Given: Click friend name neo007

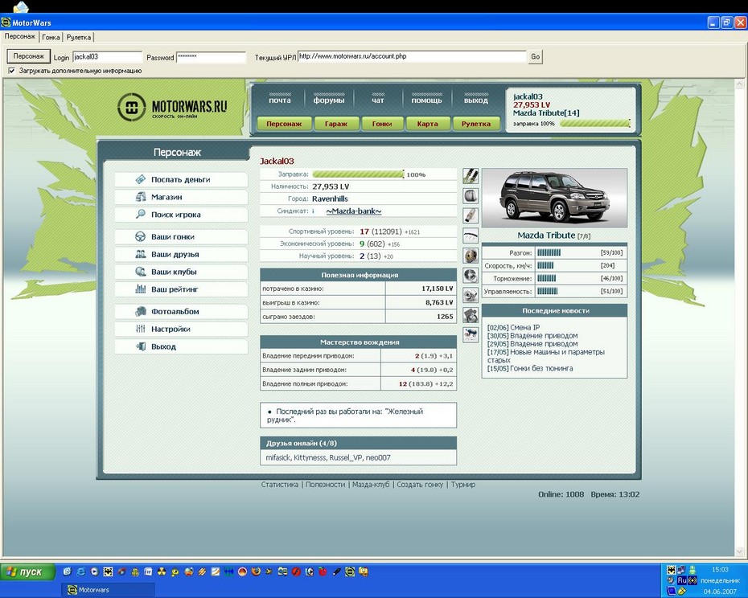Looking at the screenshot, I should click(x=378, y=458).
